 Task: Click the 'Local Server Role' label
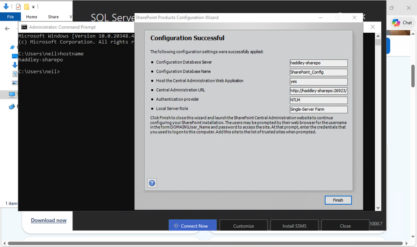tap(172, 108)
